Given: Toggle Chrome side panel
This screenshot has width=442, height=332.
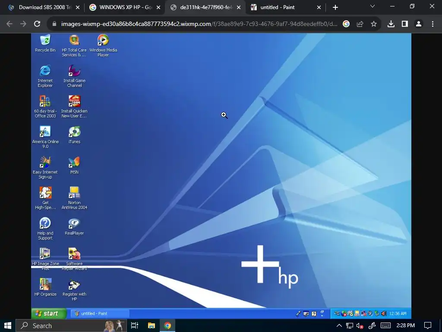Looking at the screenshot, I should [405, 24].
